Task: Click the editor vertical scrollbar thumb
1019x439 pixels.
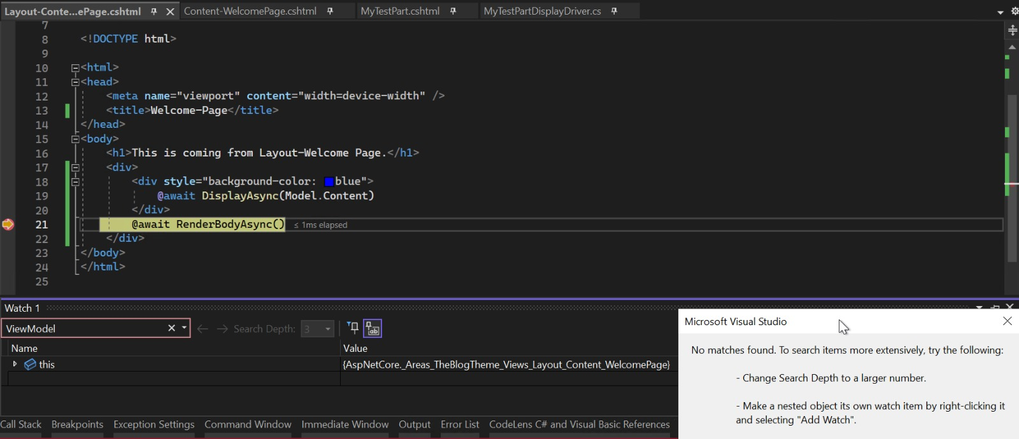Action: pyautogui.click(x=1012, y=178)
